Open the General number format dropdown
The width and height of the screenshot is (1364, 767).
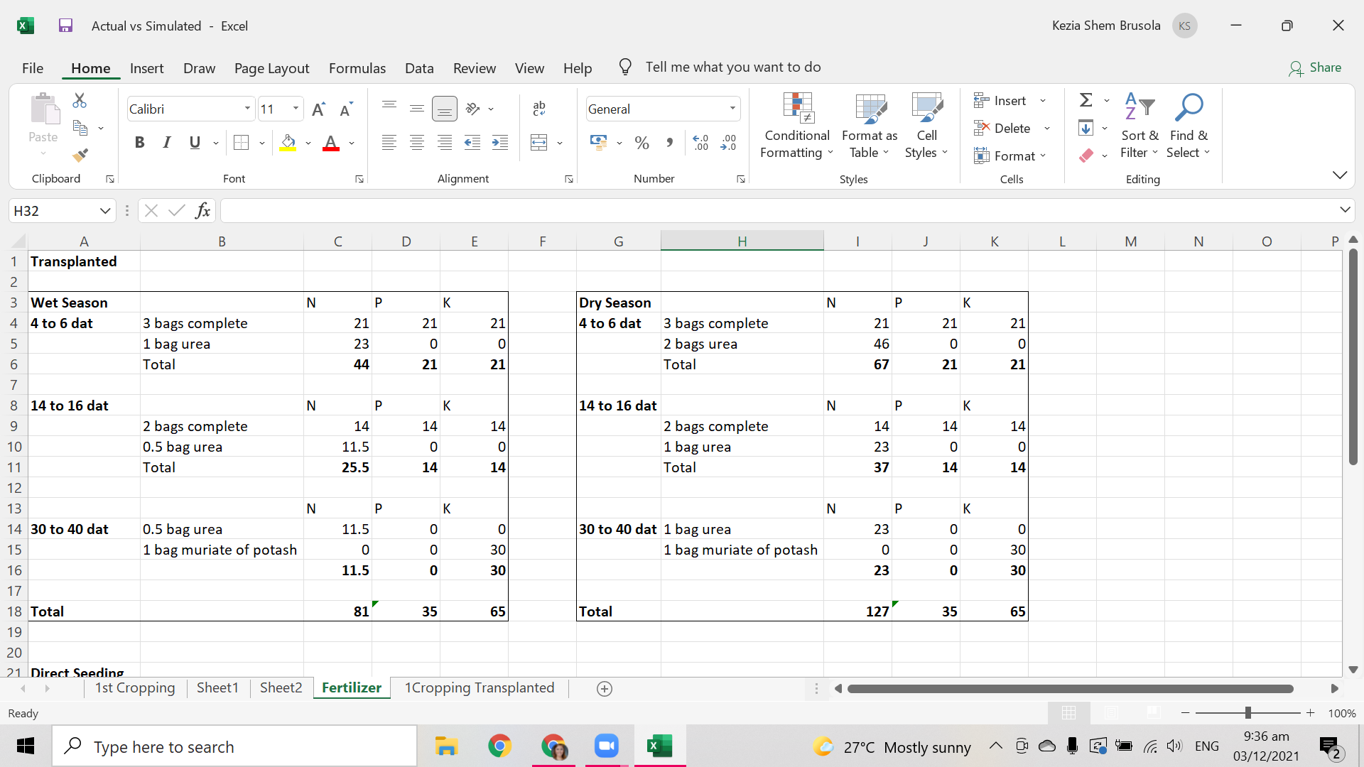(x=732, y=109)
